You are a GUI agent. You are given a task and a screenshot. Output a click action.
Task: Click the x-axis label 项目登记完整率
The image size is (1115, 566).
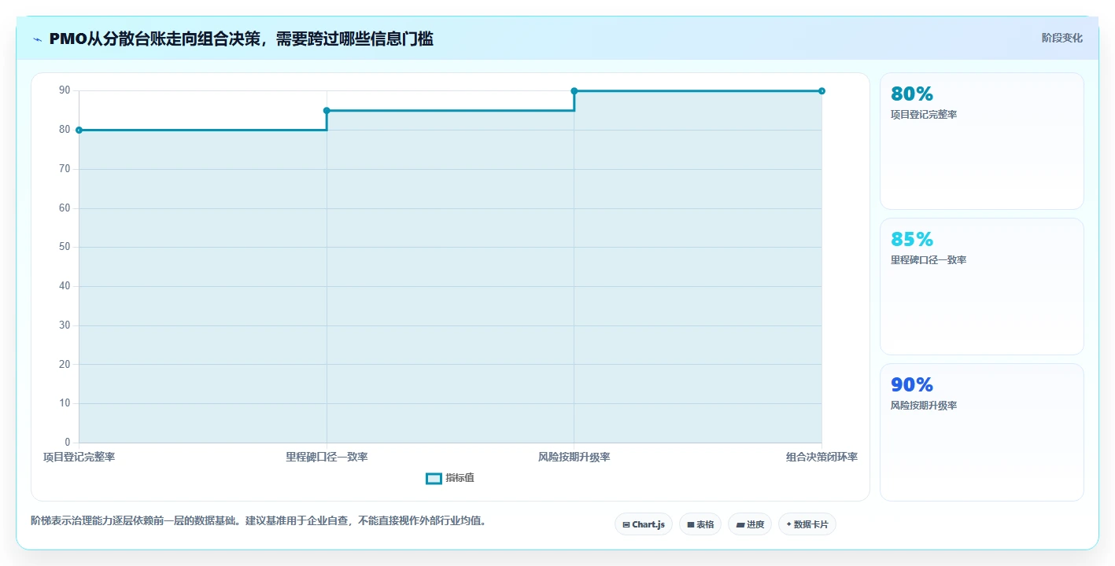pos(79,457)
